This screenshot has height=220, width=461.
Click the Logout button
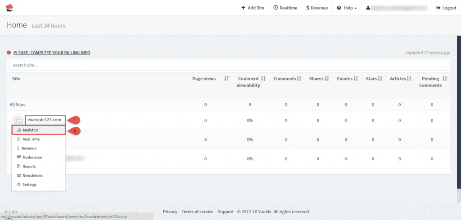click(446, 8)
